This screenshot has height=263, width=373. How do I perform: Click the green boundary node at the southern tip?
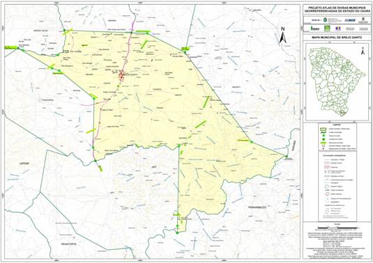coord(177,233)
